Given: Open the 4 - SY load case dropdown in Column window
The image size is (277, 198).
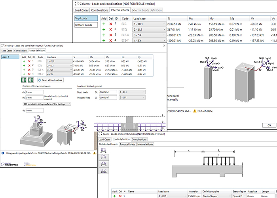Looking at the screenshot, I should coord(149,40).
